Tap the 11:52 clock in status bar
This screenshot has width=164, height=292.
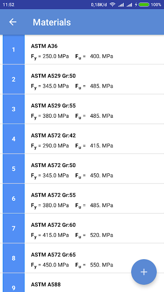pos(9,5)
